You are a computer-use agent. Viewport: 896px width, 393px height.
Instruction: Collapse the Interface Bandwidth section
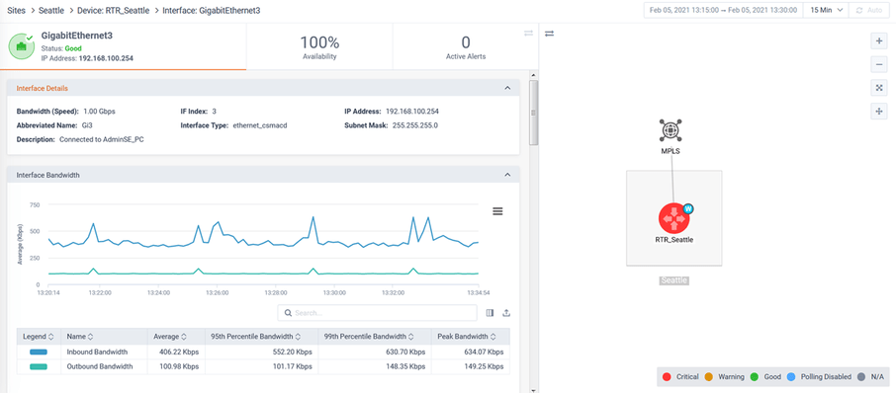pos(507,175)
